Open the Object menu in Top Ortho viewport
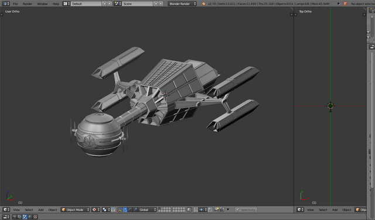Screen dimensions: 375x220 click(x=346, y=209)
